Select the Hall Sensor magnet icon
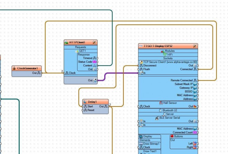This screenshot has width=228, height=154. [161, 103]
